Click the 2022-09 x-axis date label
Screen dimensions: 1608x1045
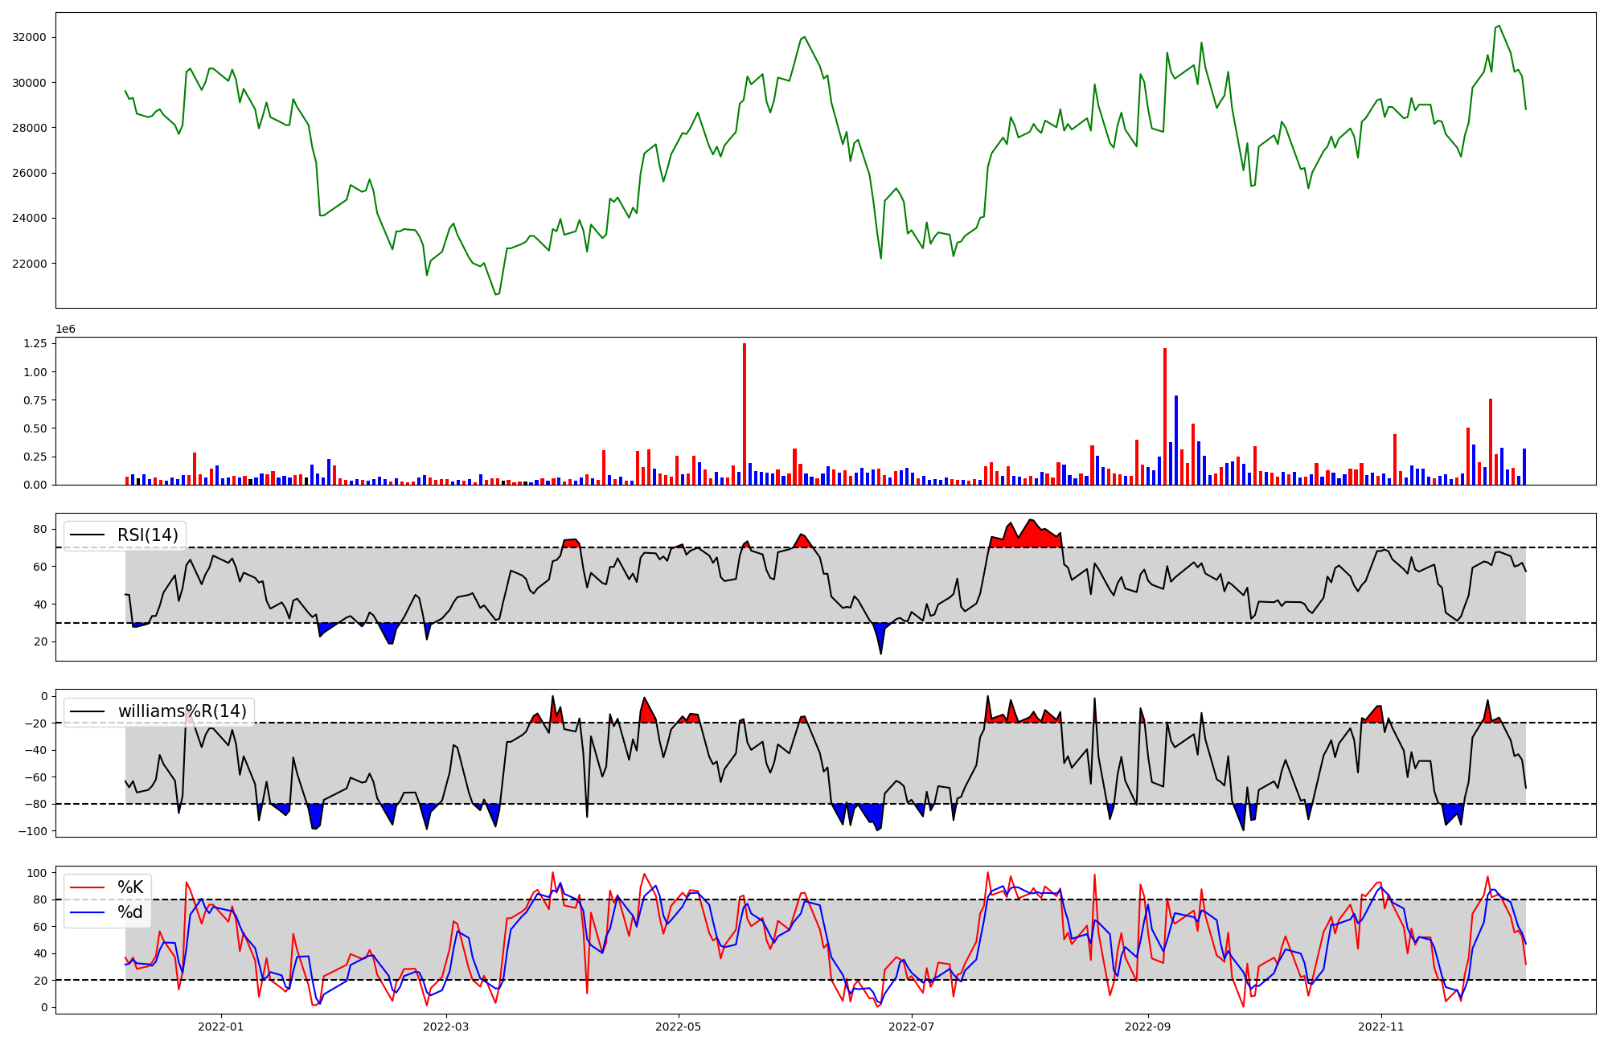click(x=1148, y=1027)
